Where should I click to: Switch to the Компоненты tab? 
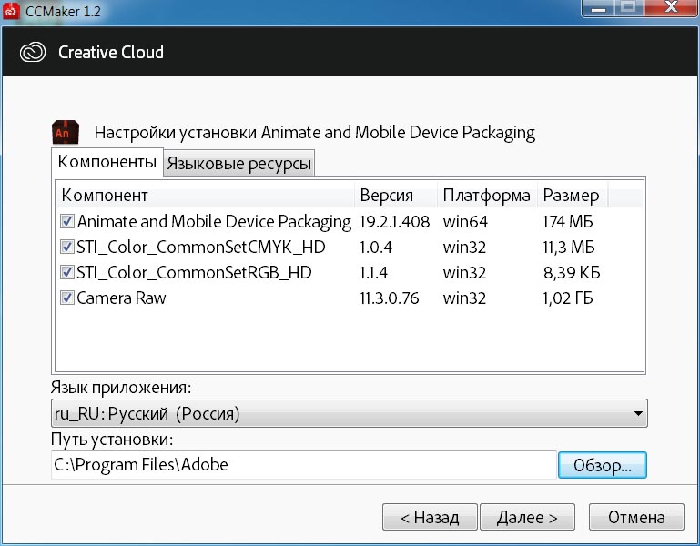pos(107,162)
